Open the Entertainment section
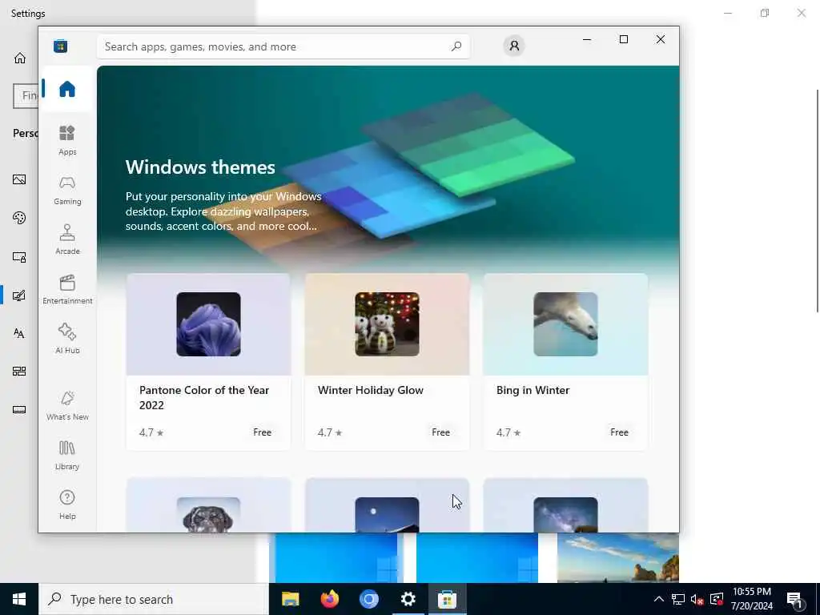This screenshot has width=820, height=615. click(67, 289)
